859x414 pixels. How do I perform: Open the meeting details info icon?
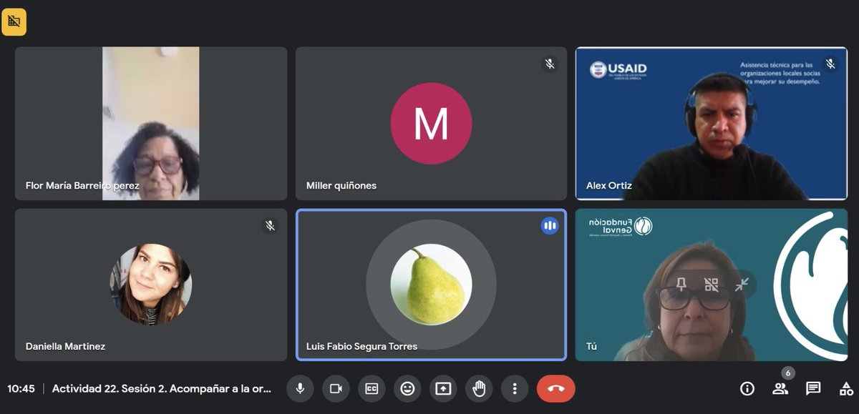coord(747,388)
